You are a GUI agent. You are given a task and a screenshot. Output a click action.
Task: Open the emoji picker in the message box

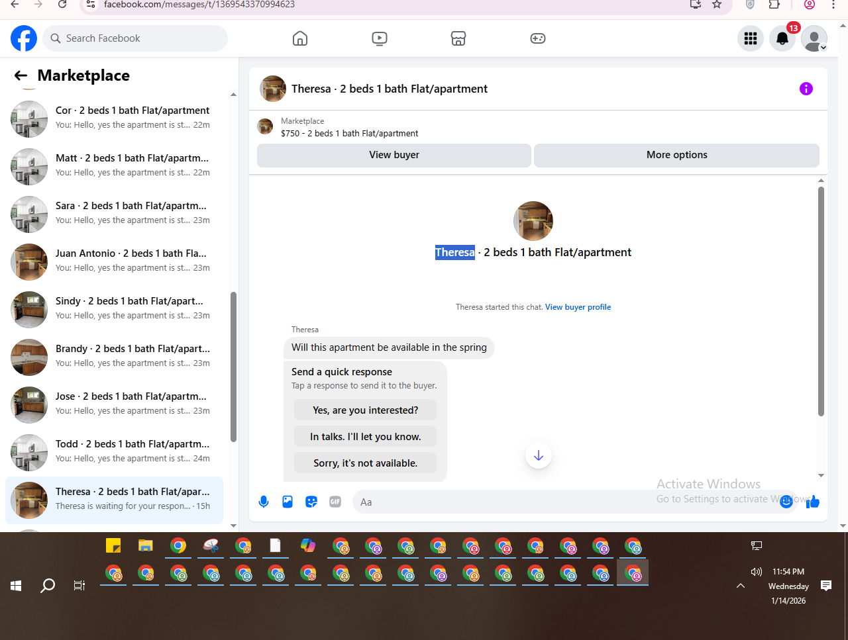786,502
